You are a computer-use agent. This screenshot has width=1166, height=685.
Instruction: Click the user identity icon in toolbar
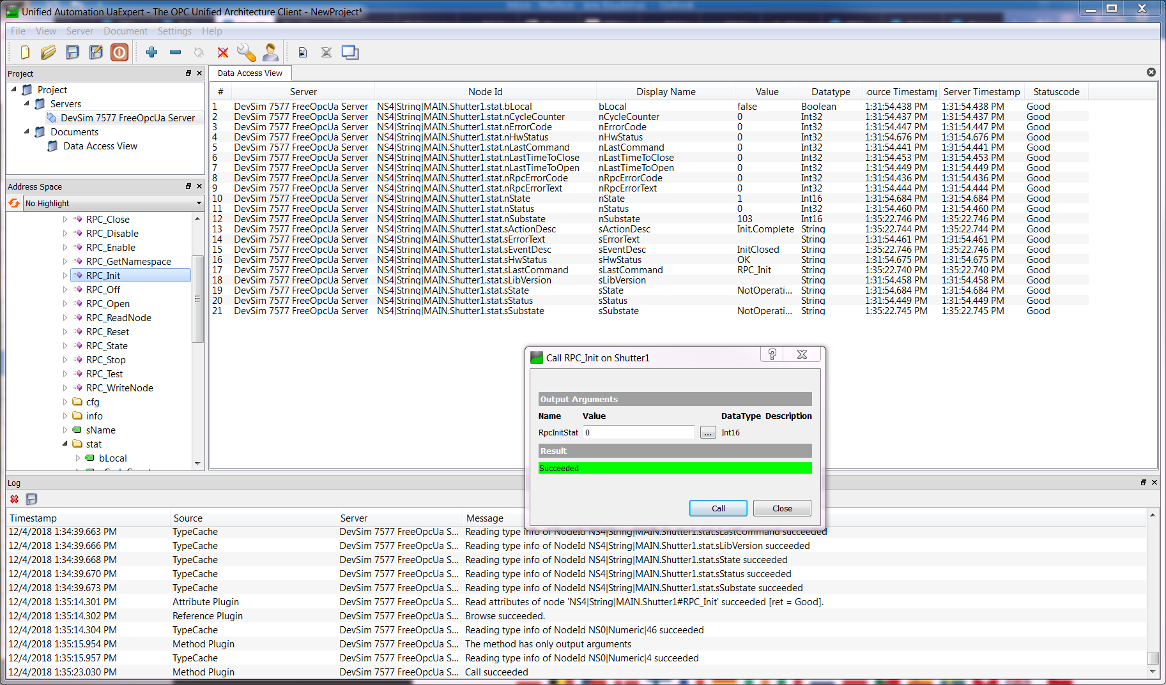click(x=270, y=52)
